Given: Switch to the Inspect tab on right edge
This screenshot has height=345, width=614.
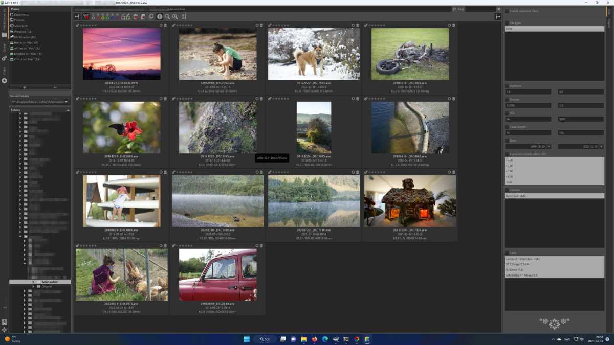Looking at the screenshot, I should (609, 24).
